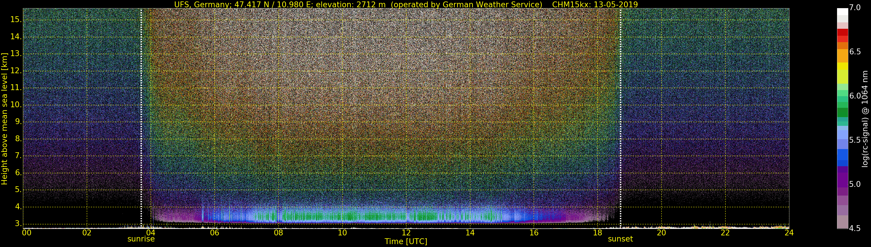Viewport: 871px width, 247px height.
Task: Click height axis tick '9.'
Action: (x=18, y=122)
